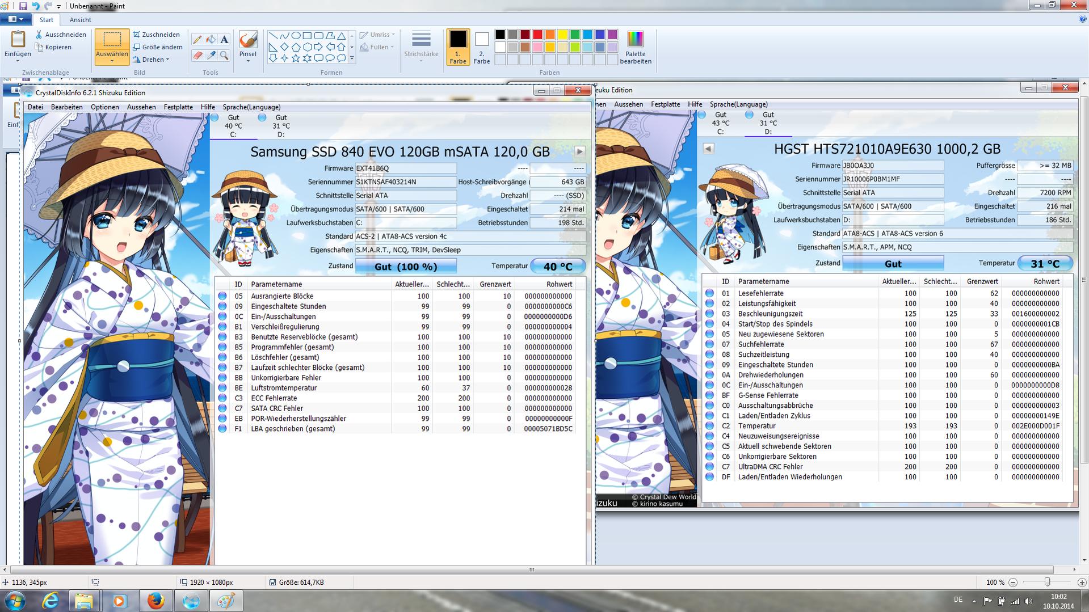Show hidden tray icons arrow

pos(974,601)
